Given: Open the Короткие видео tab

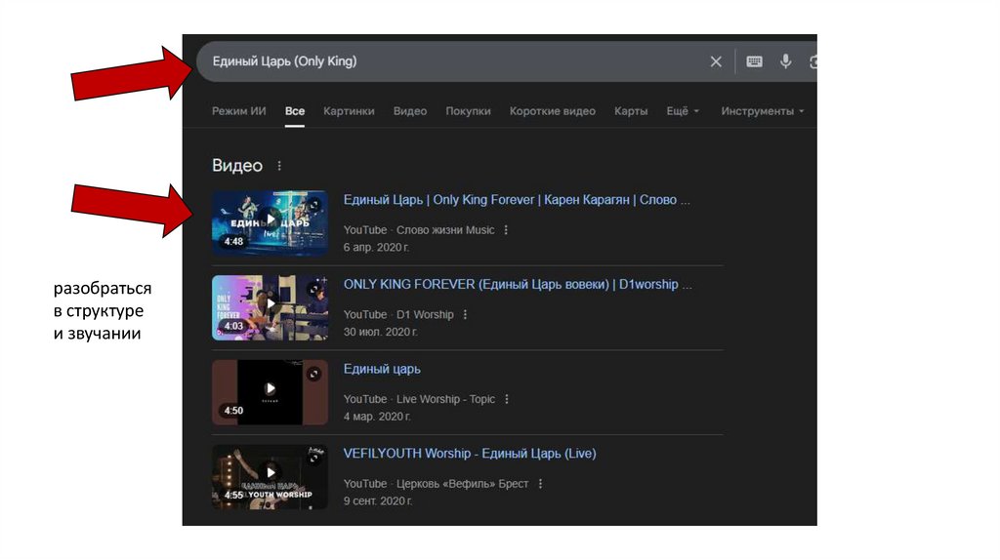Looking at the screenshot, I should click(x=553, y=111).
